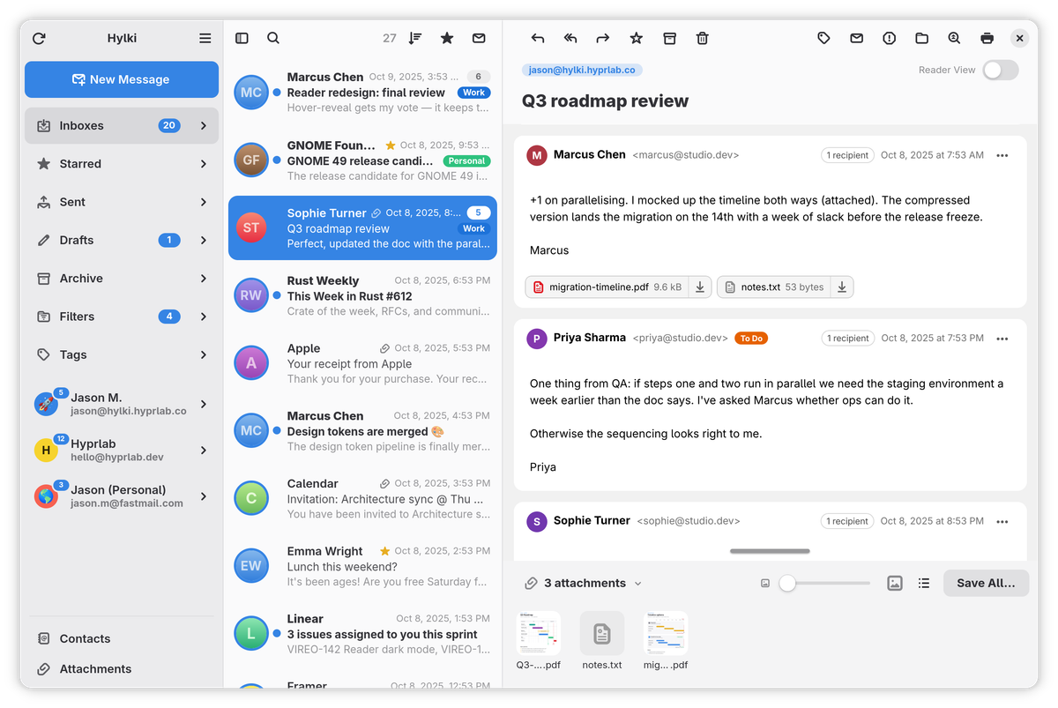Expand the Drafts chevron
Image resolution: width=1058 pixels, height=708 pixels.
[x=204, y=240]
